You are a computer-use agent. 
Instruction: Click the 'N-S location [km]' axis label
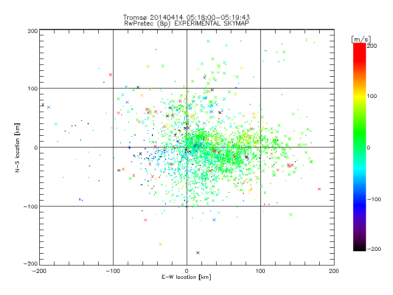(x=17, y=147)
